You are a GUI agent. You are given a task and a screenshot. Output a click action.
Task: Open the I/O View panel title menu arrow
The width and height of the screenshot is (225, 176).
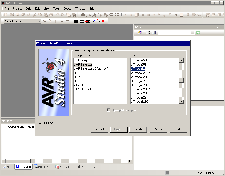click(x=217, y=27)
